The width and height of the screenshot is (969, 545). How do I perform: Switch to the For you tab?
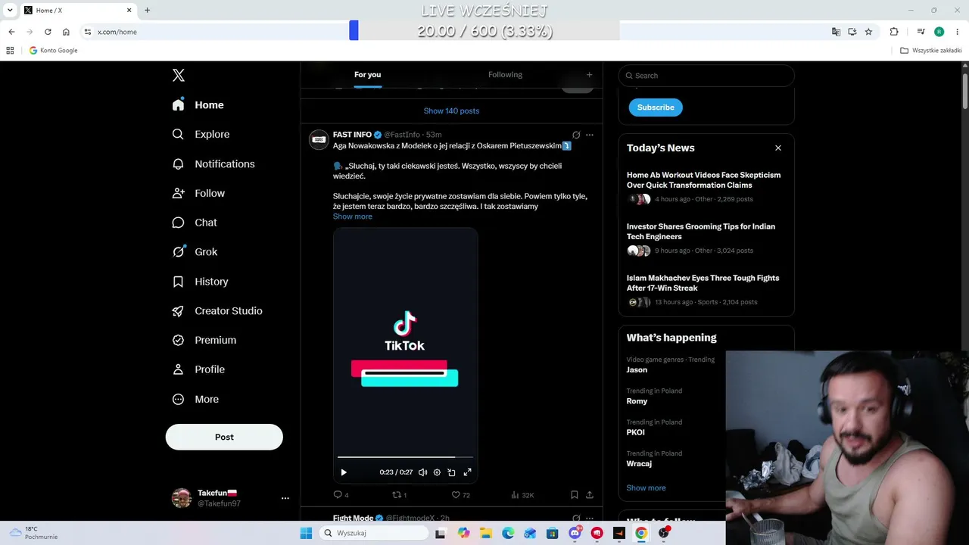click(x=367, y=74)
